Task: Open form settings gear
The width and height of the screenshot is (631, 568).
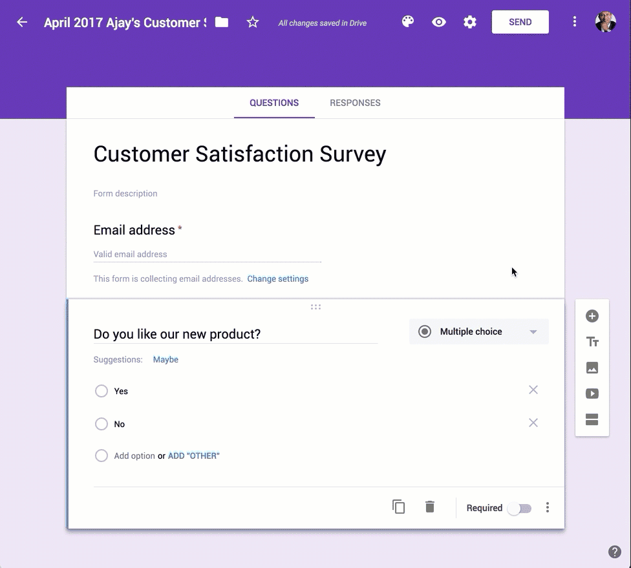Action: (470, 22)
